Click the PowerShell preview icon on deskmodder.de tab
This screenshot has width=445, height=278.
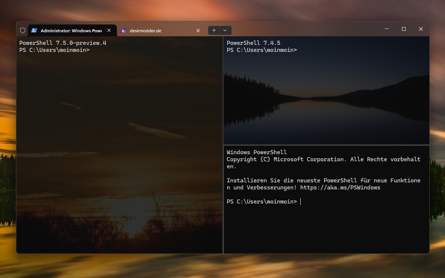coord(123,30)
